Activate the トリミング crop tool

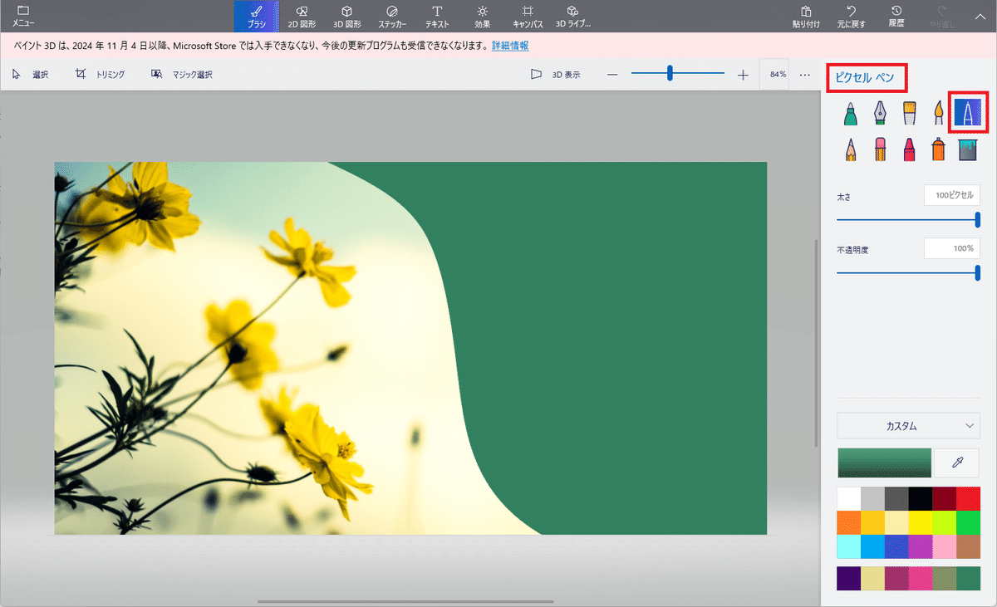[100, 75]
